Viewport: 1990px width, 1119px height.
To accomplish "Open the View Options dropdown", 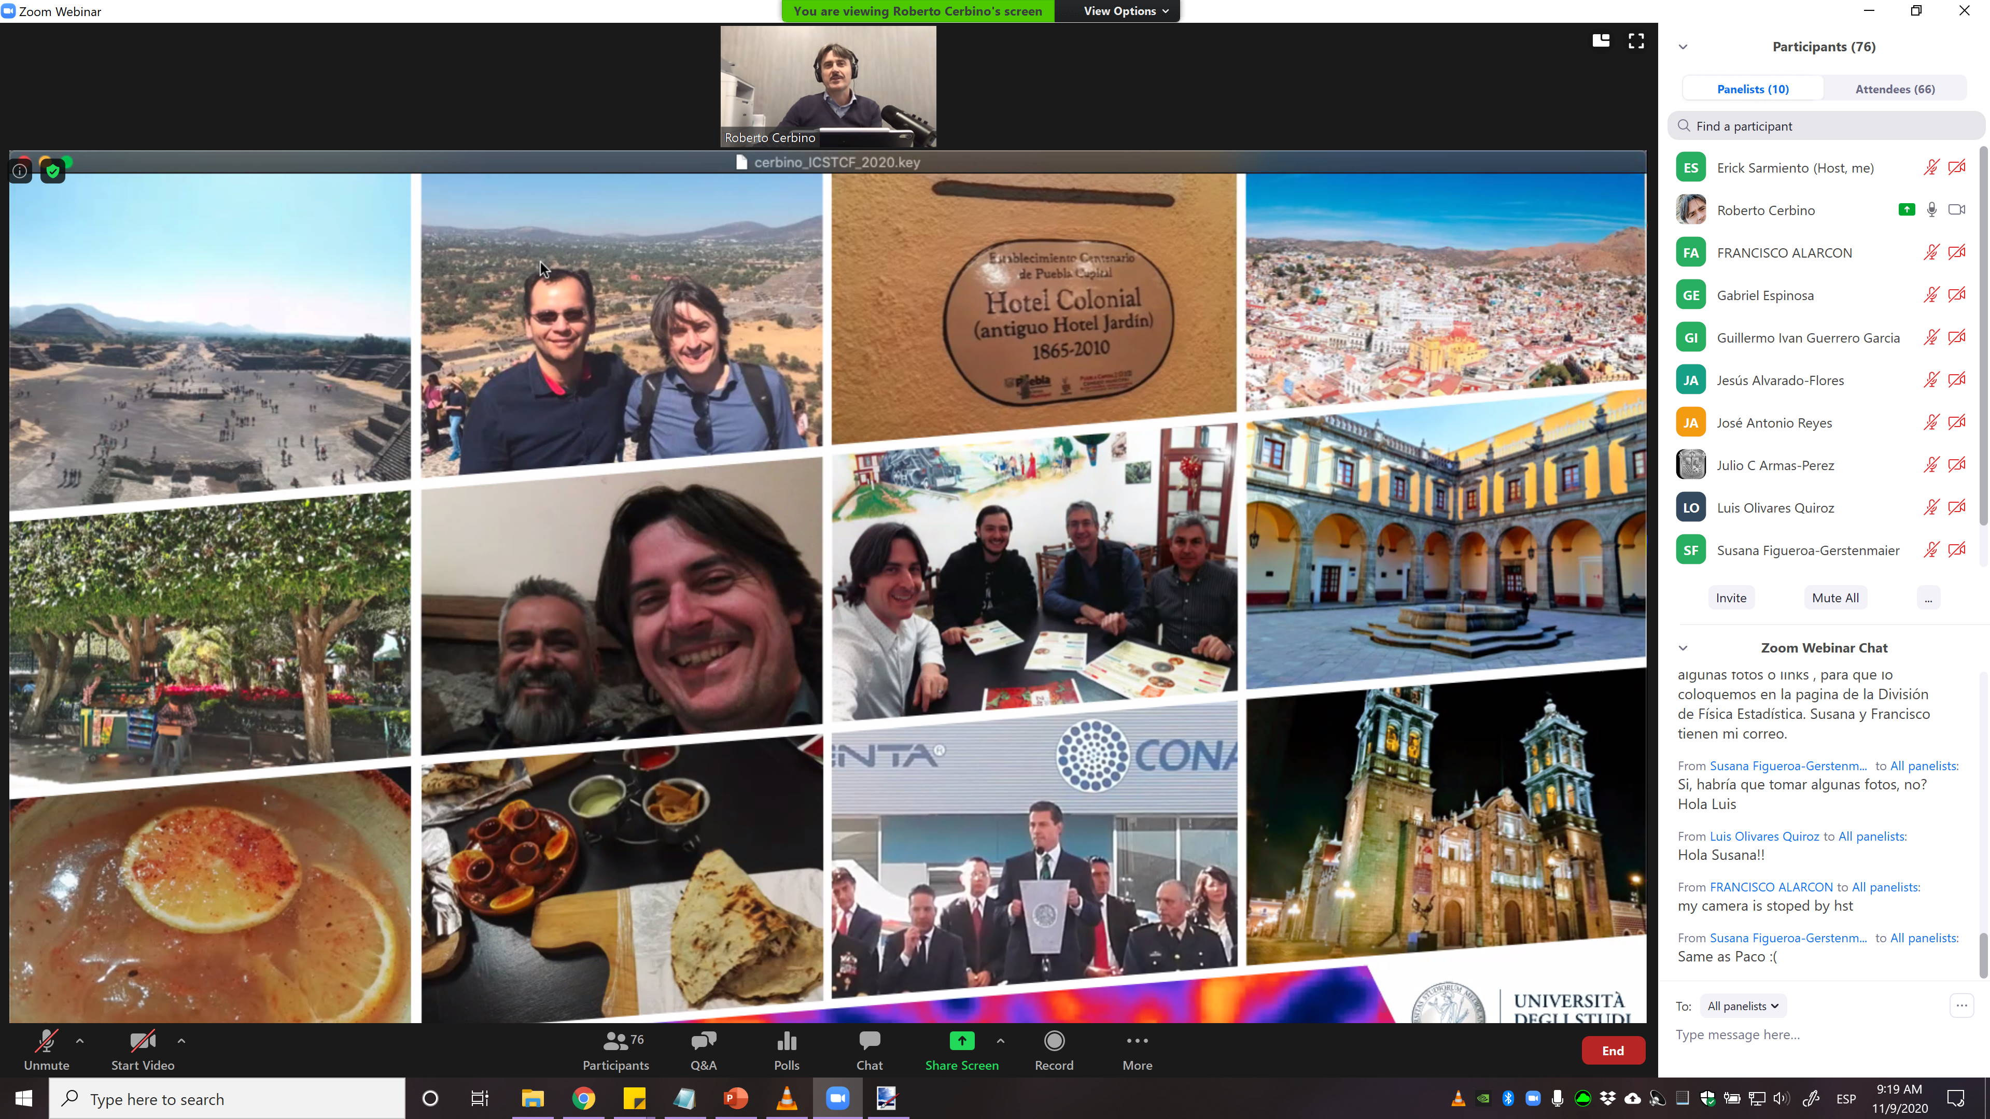I will pos(1126,11).
